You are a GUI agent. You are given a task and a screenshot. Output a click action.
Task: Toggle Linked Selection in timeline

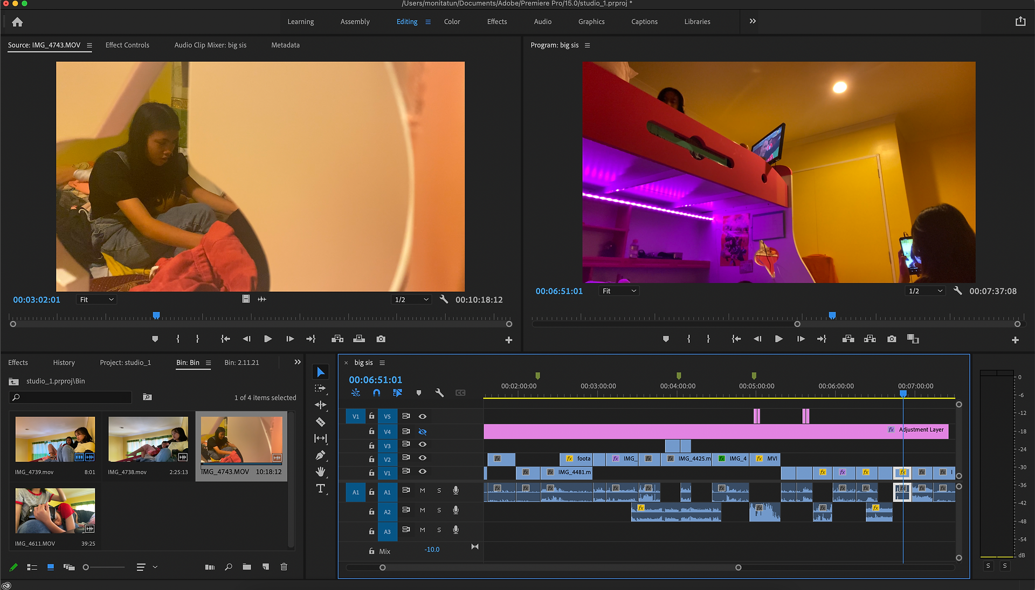(397, 393)
